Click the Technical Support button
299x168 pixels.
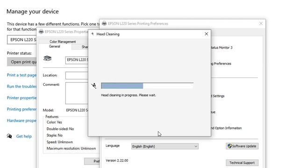pyautogui.click(x=242, y=163)
